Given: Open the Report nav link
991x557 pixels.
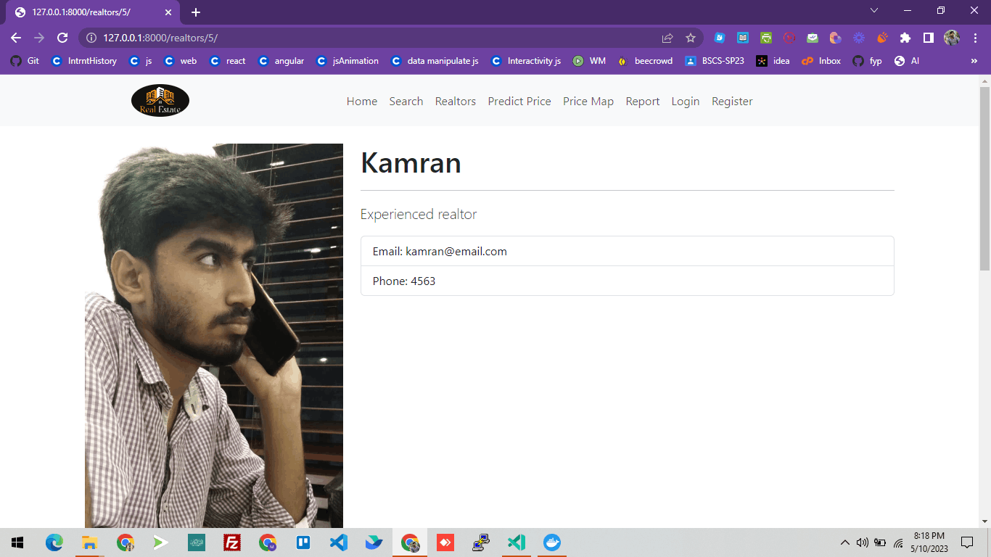Looking at the screenshot, I should tap(643, 102).
